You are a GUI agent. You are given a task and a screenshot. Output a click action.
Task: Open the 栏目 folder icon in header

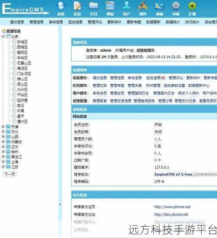(x=94, y=6)
